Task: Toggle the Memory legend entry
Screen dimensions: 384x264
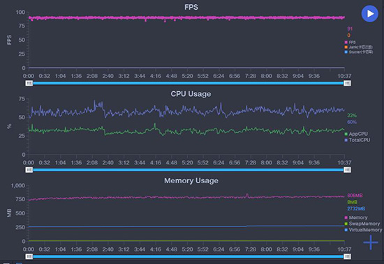Action: click(x=356, y=217)
